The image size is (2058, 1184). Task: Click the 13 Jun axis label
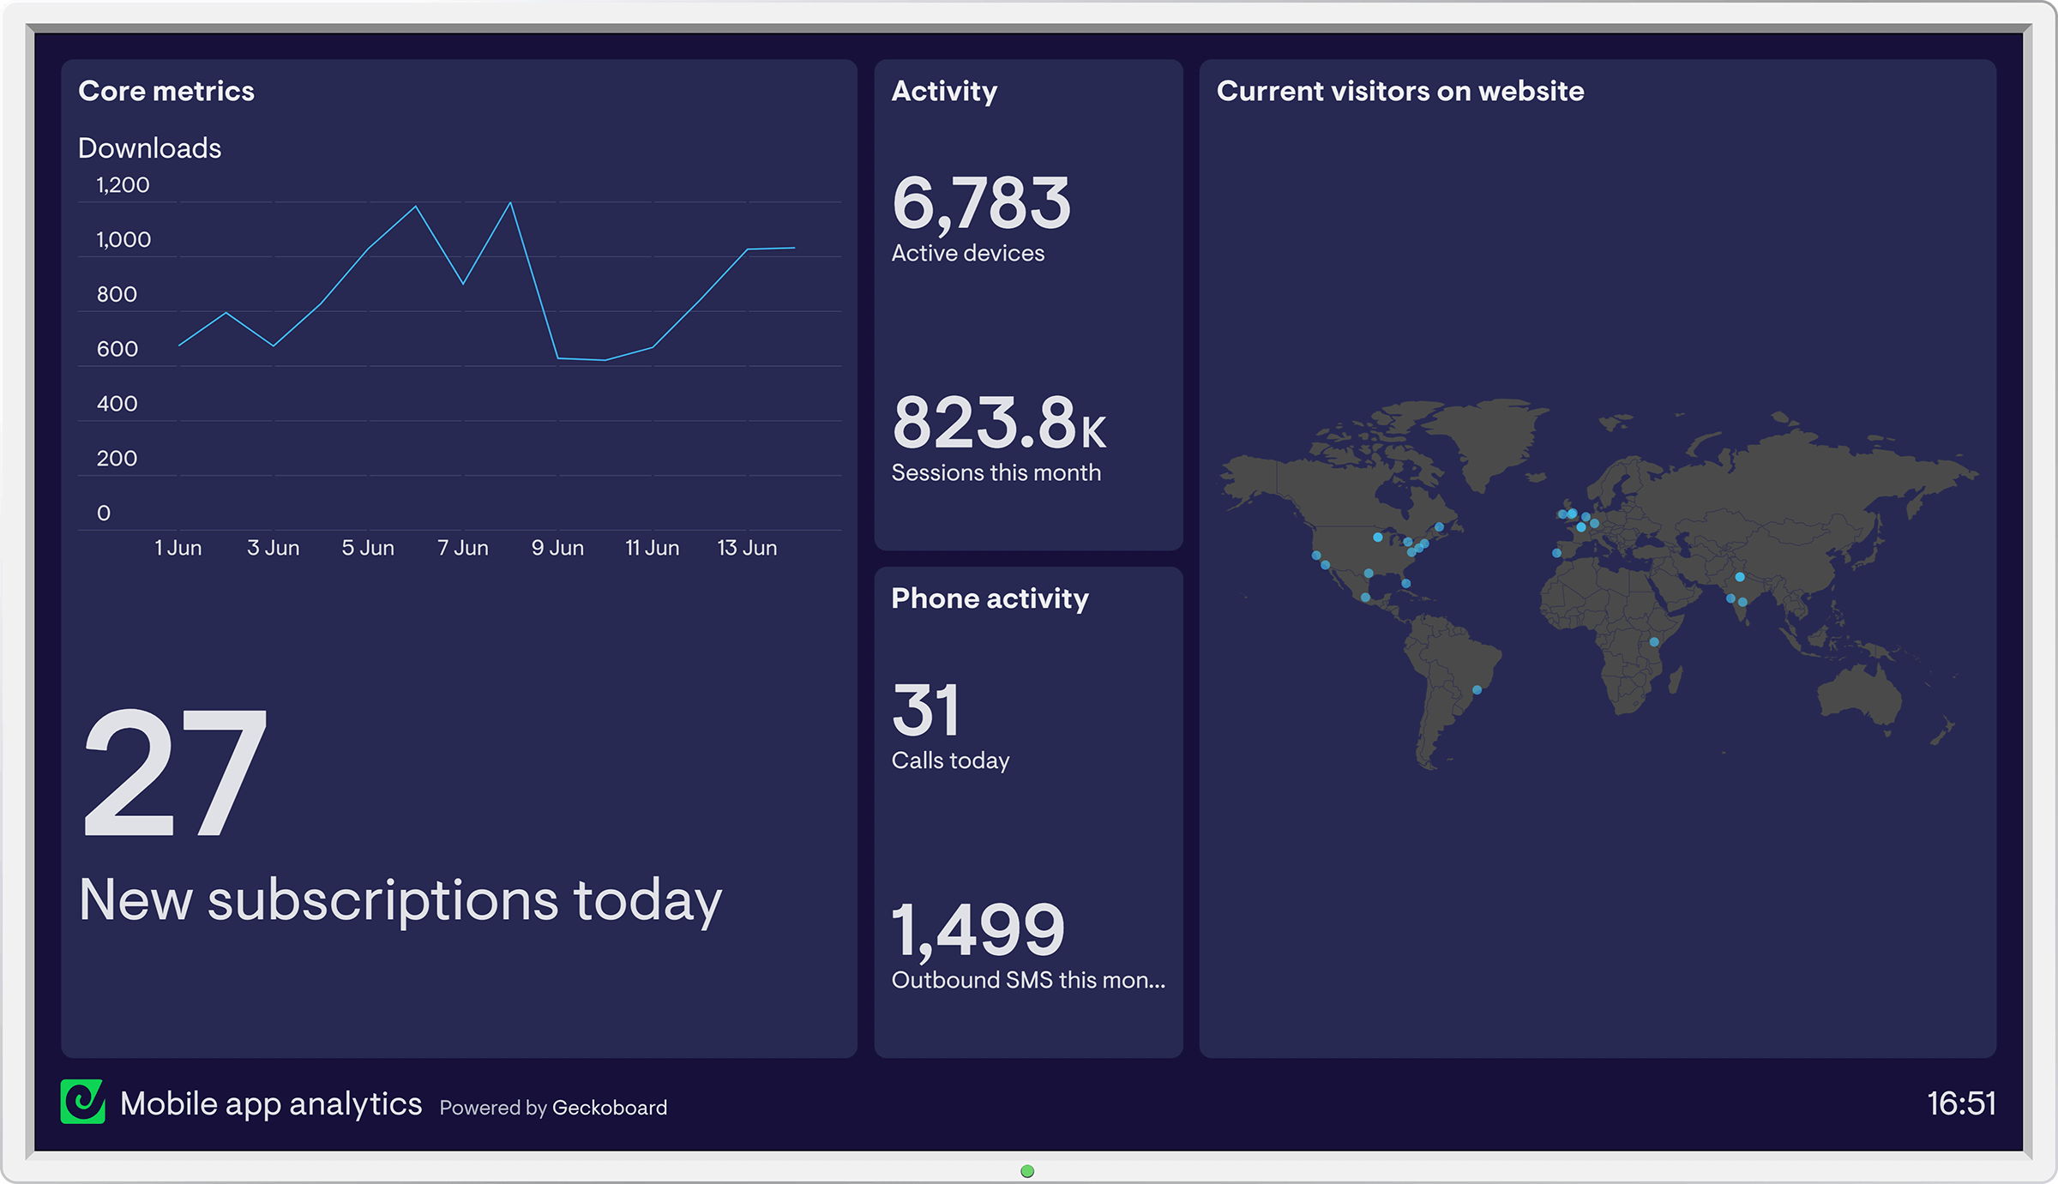[x=747, y=548]
